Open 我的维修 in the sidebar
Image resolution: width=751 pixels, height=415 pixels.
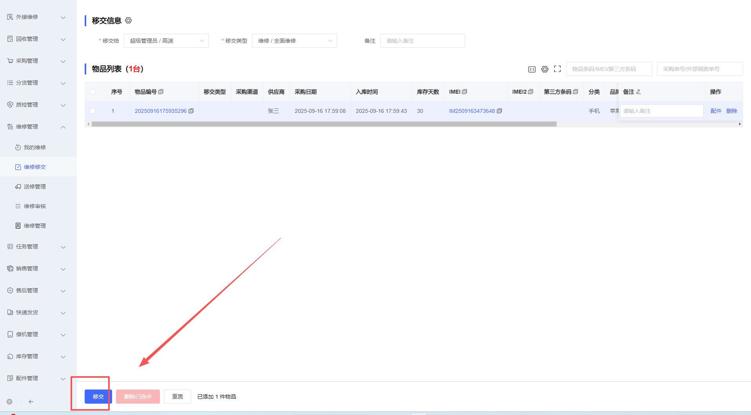pos(34,147)
